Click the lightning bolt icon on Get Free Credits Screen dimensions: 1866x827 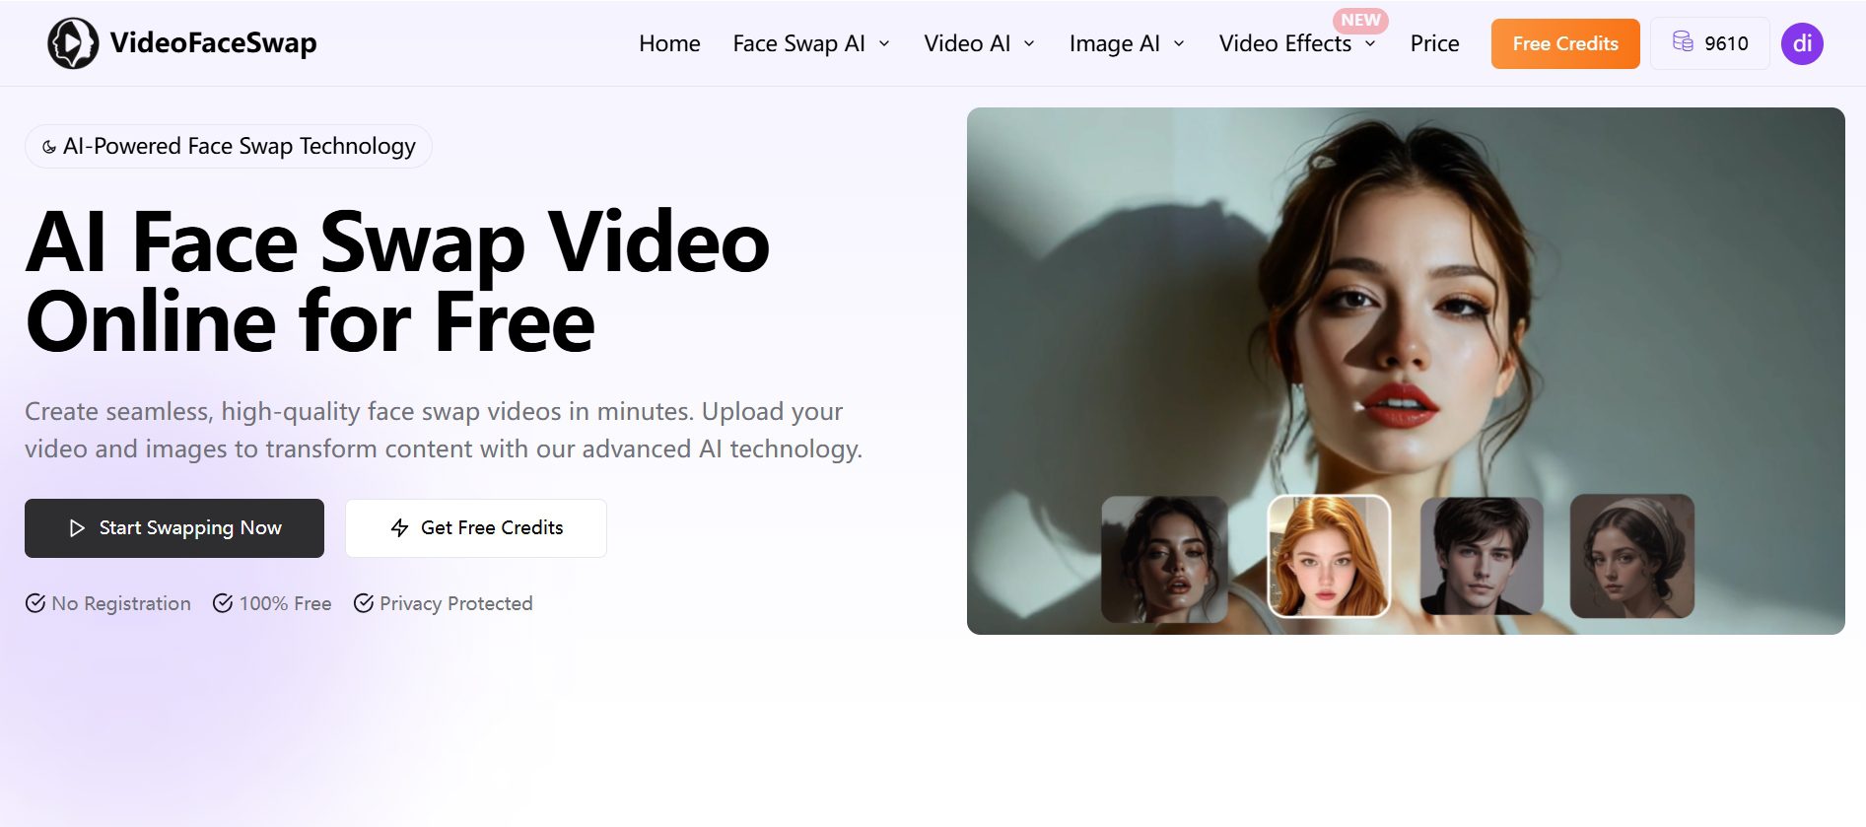399,528
